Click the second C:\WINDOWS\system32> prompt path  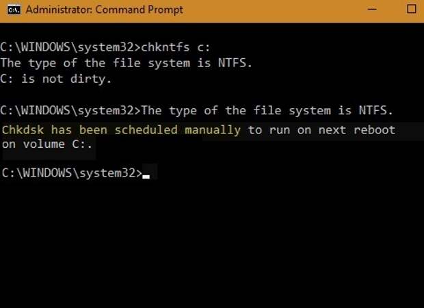[x=69, y=110]
